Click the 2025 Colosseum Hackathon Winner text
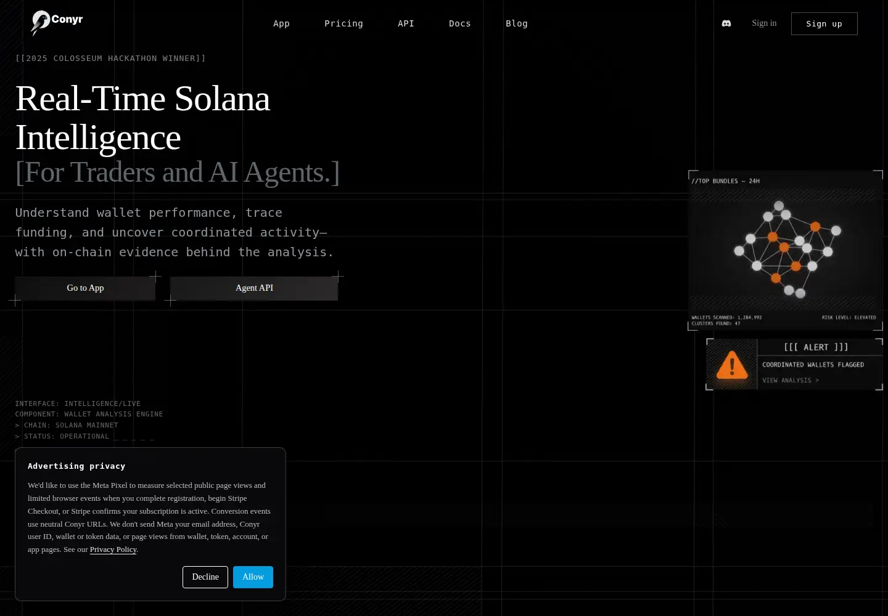Viewport: 888px width, 616px height. pyautogui.click(x=110, y=59)
